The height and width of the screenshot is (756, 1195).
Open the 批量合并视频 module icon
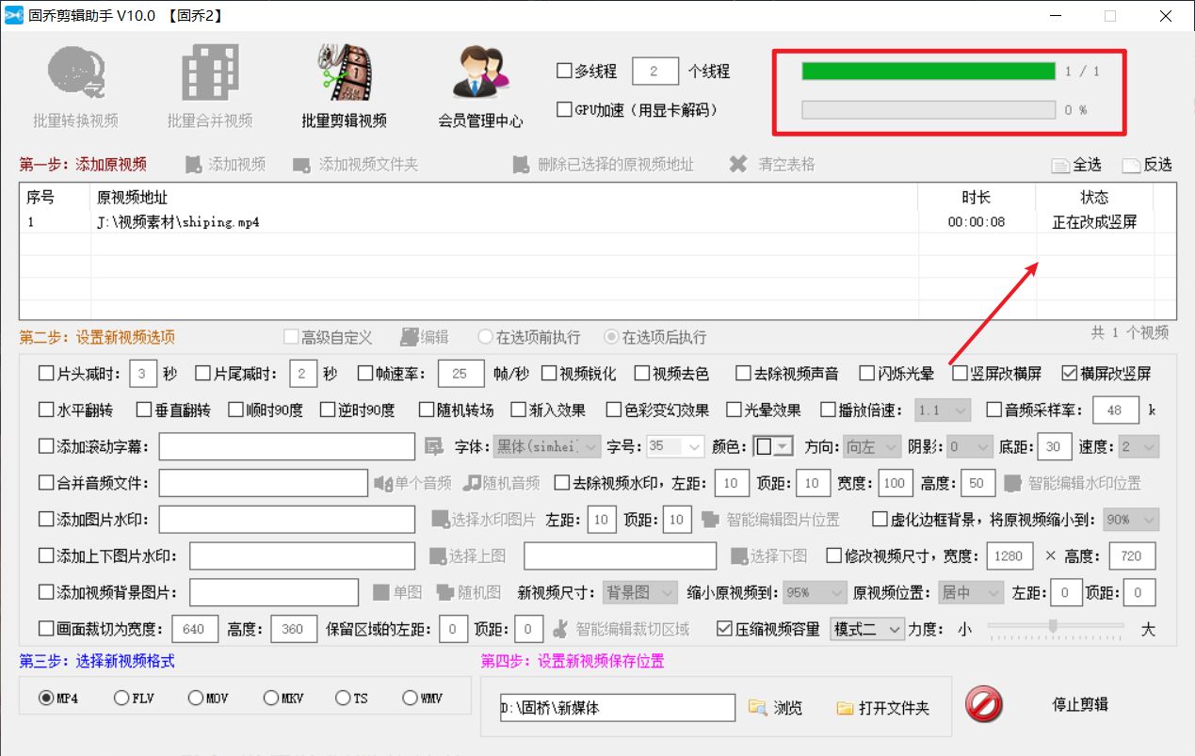click(209, 73)
